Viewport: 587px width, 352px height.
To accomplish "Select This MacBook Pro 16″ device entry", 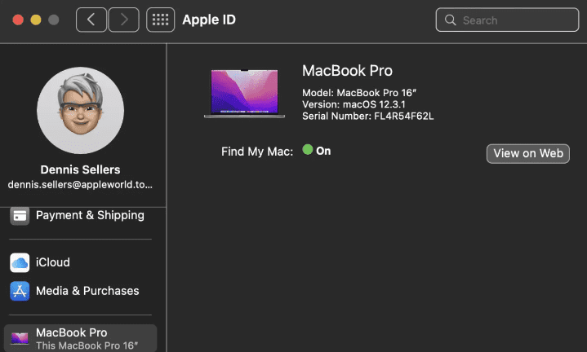I will tap(79, 338).
